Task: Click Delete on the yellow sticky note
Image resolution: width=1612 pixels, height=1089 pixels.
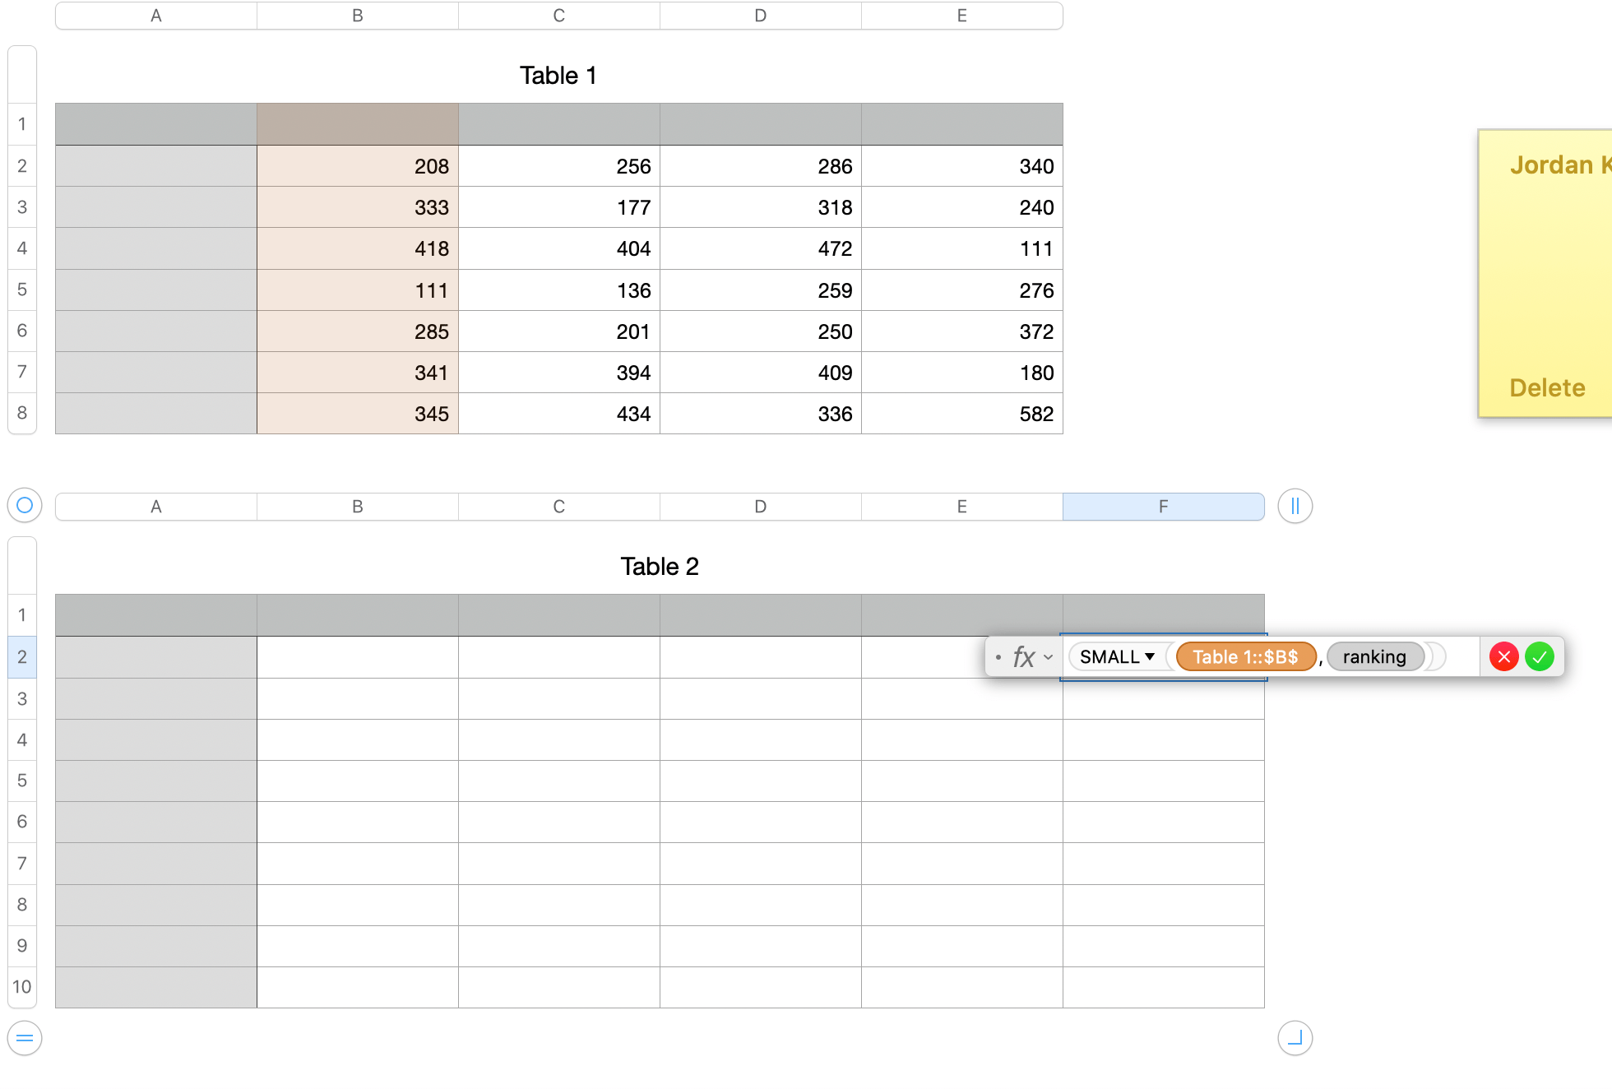Action: 1547,387
